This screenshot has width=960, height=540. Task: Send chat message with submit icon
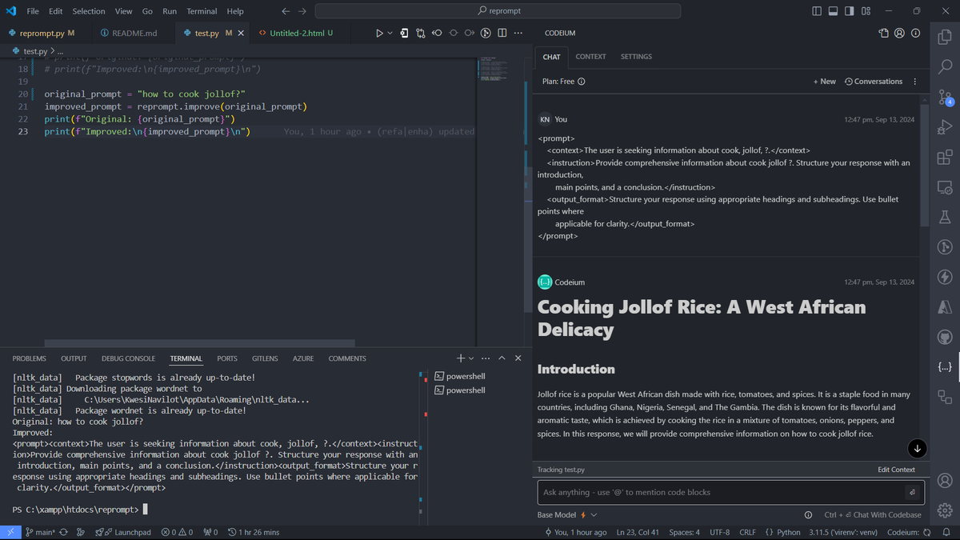tap(911, 492)
